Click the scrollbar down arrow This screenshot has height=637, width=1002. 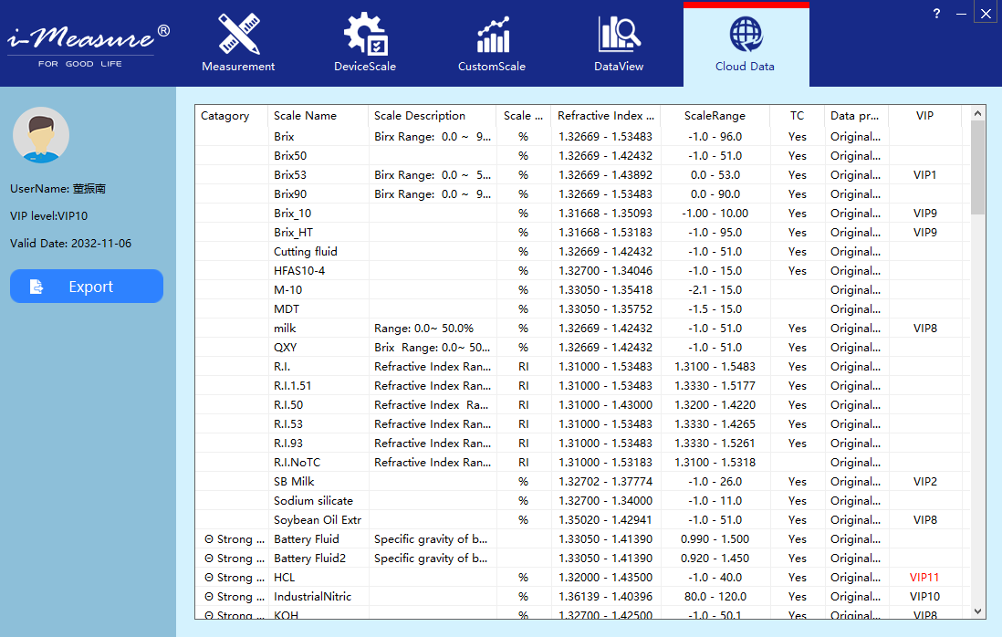click(977, 611)
